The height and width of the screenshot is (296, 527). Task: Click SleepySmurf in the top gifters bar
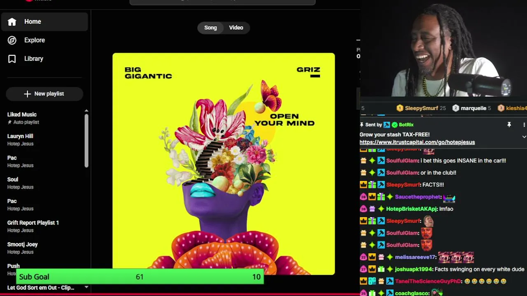click(421, 108)
